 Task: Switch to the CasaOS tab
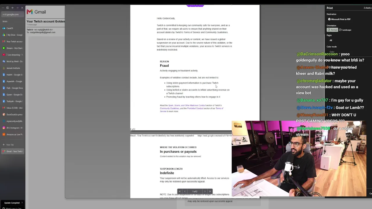[12, 28]
